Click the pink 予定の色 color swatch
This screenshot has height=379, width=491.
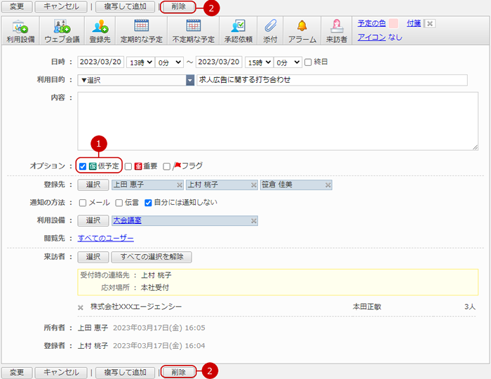point(394,23)
